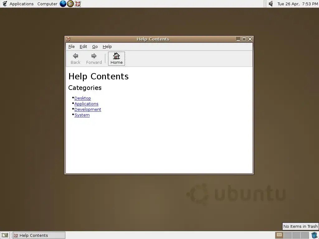Return to the Home page
This screenshot has width=319, height=239.
click(117, 59)
